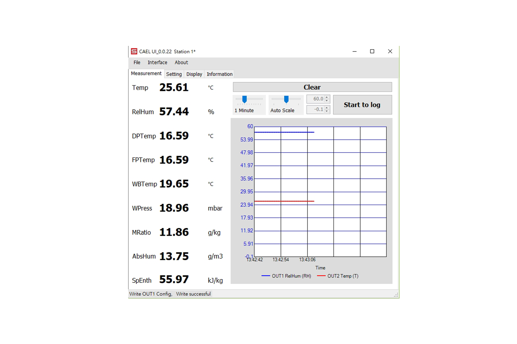
Task: Open the File menu
Action: pyautogui.click(x=137, y=62)
